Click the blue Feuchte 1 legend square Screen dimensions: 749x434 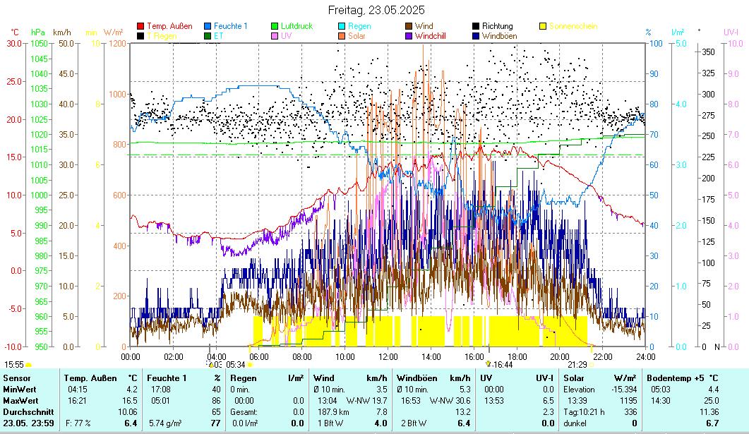click(x=208, y=26)
